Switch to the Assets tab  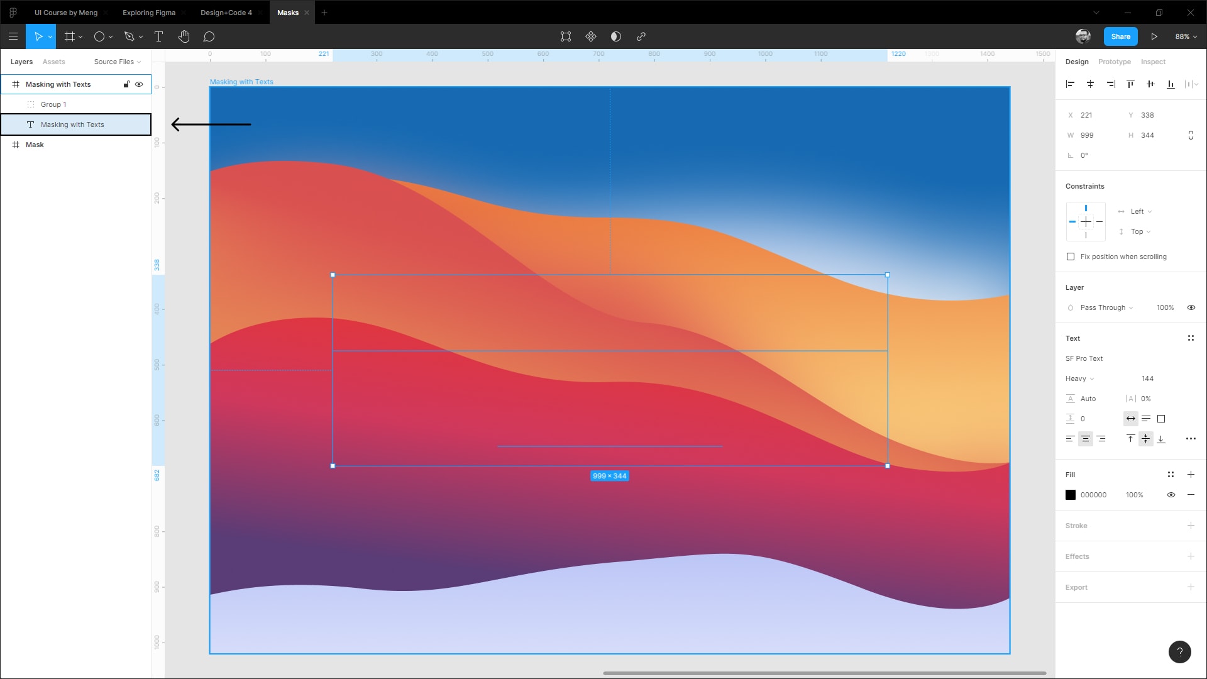click(53, 62)
